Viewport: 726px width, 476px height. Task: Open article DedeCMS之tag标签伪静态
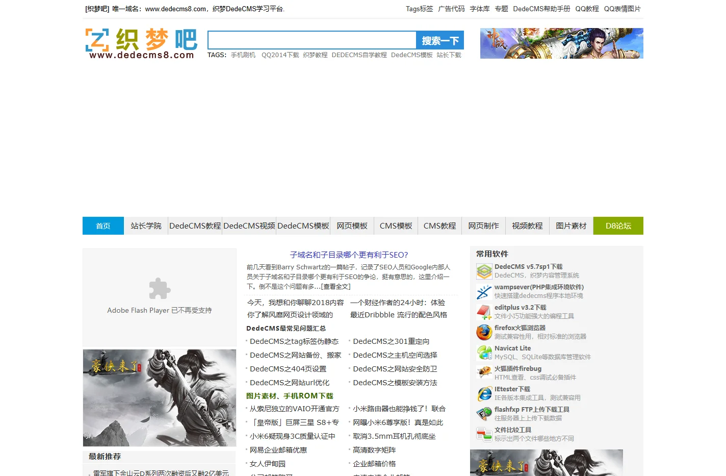(x=294, y=341)
